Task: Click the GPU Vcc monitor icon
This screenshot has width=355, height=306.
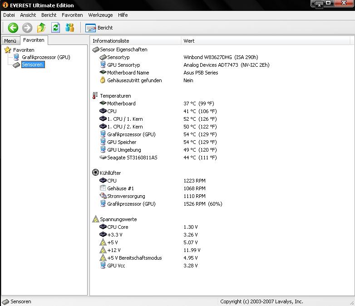Action: [103, 266]
